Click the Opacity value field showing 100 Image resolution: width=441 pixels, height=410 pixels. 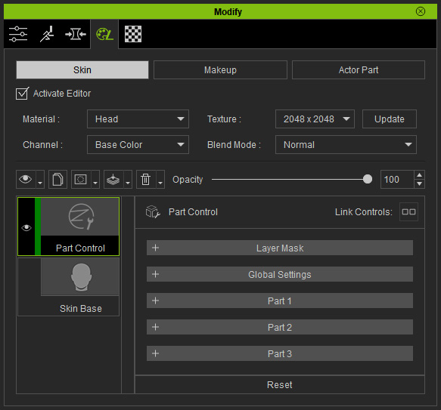click(x=397, y=179)
